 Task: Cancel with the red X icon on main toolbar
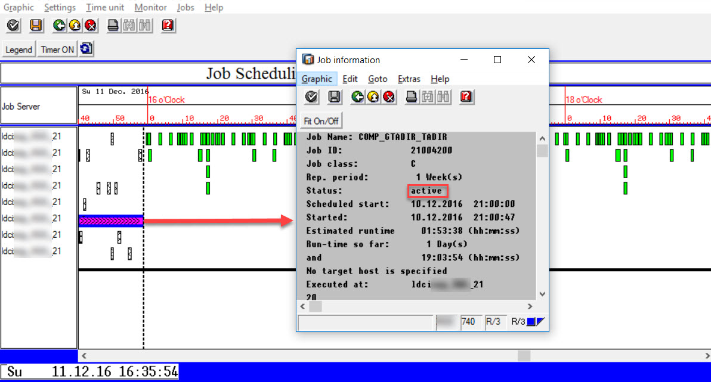[89, 26]
